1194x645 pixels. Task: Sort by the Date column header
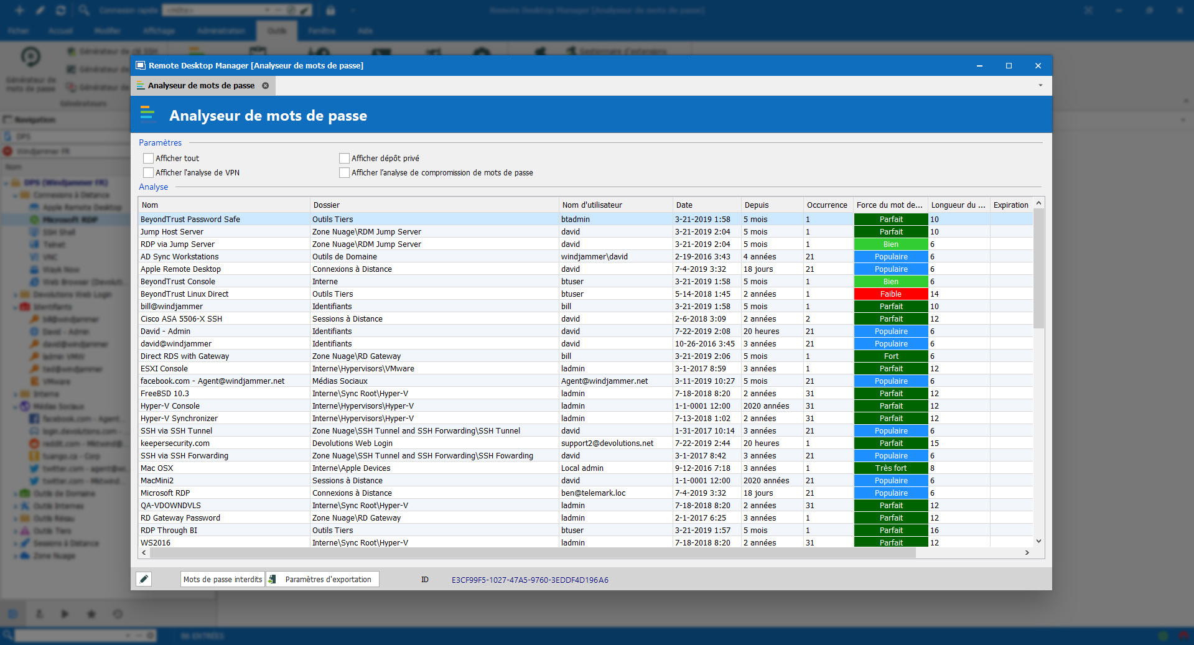coord(707,205)
